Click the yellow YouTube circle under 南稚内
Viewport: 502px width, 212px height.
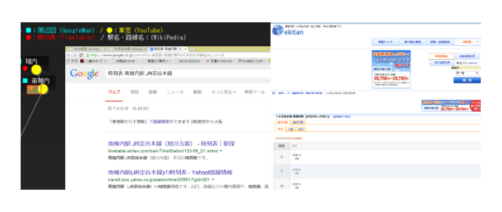point(43,89)
